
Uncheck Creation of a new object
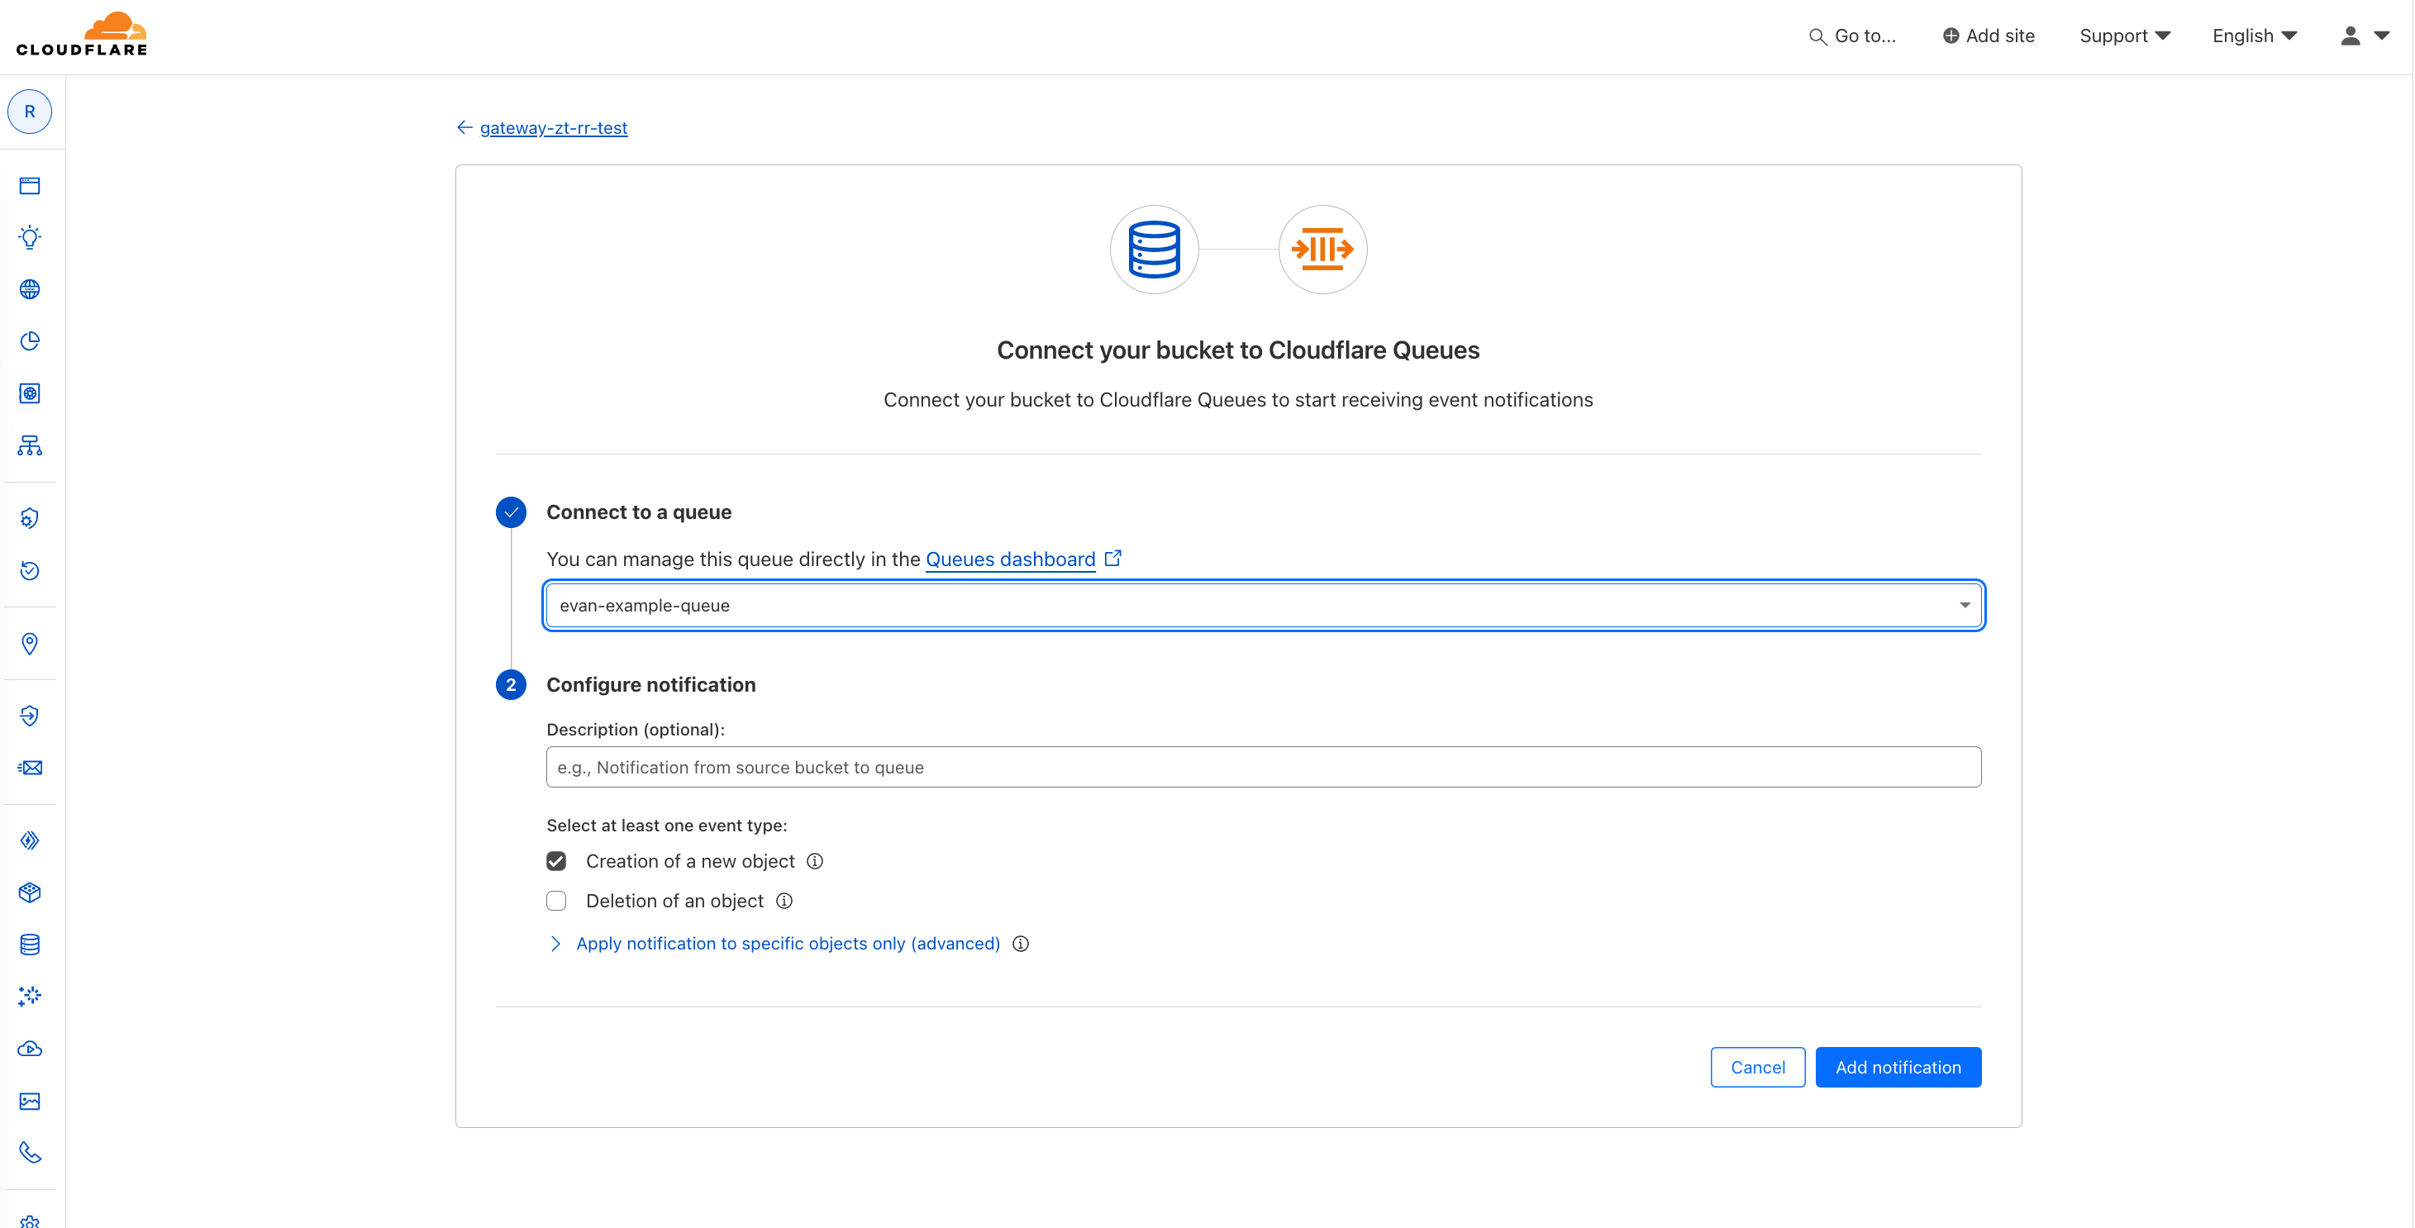pyautogui.click(x=556, y=860)
